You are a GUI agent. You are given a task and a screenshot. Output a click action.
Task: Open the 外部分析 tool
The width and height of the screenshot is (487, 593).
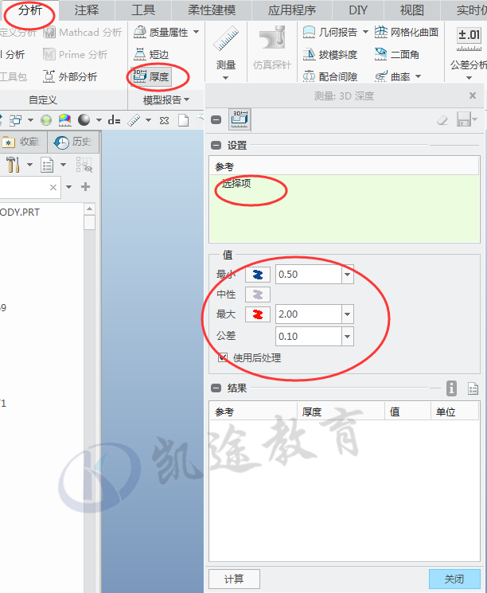tap(70, 76)
